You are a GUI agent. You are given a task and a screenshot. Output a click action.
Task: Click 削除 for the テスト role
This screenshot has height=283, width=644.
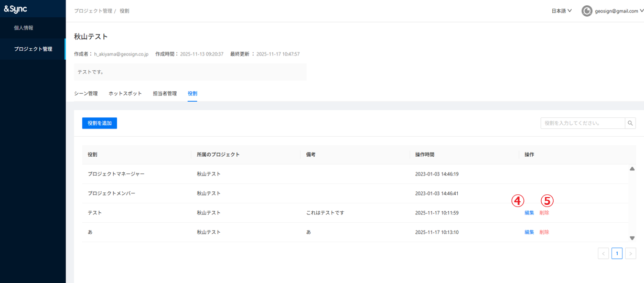click(544, 213)
